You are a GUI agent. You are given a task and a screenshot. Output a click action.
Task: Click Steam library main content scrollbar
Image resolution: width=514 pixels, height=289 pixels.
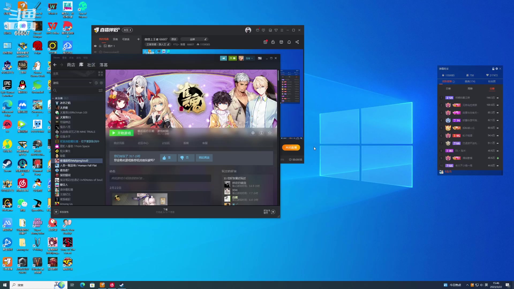coord(278,76)
